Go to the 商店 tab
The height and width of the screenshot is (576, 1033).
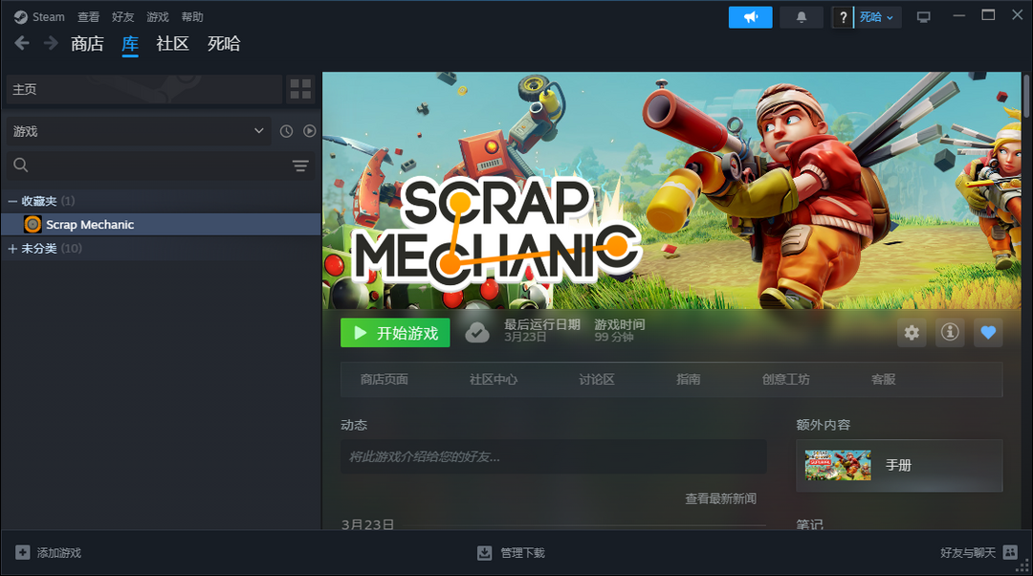click(x=87, y=44)
